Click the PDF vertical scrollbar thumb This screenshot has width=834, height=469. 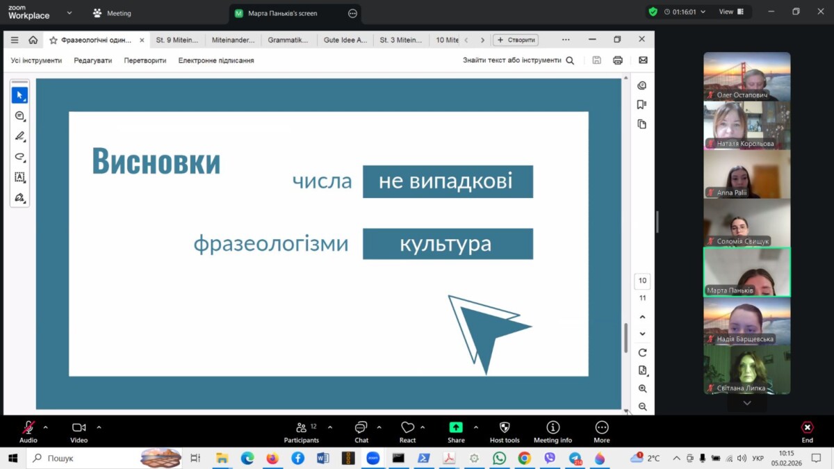click(x=625, y=338)
